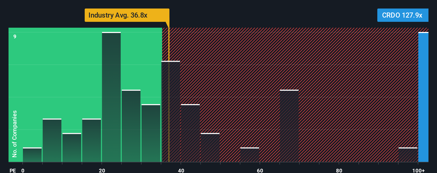Click the No. of Companies axis label
This screenshot has width=437, height=173.
click(15, 134)
